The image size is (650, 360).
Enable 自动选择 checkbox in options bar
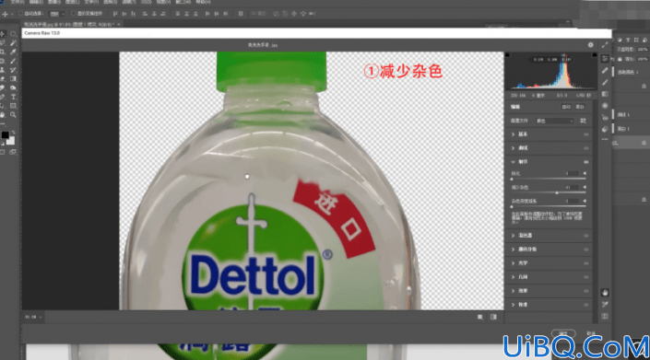point(20,14)
